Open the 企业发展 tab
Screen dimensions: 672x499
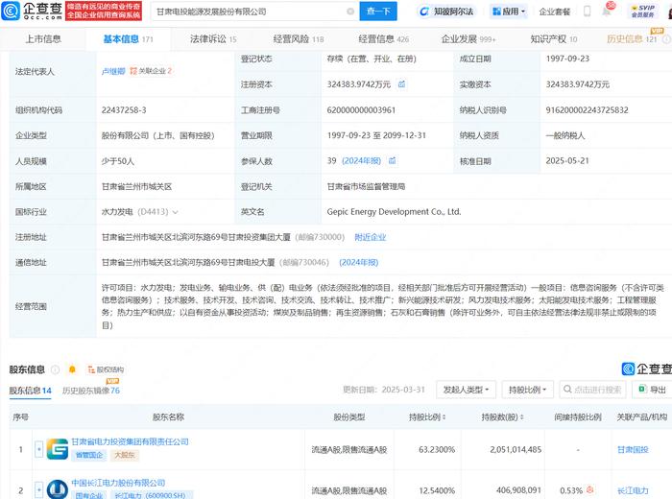click(x=468, y=39)
